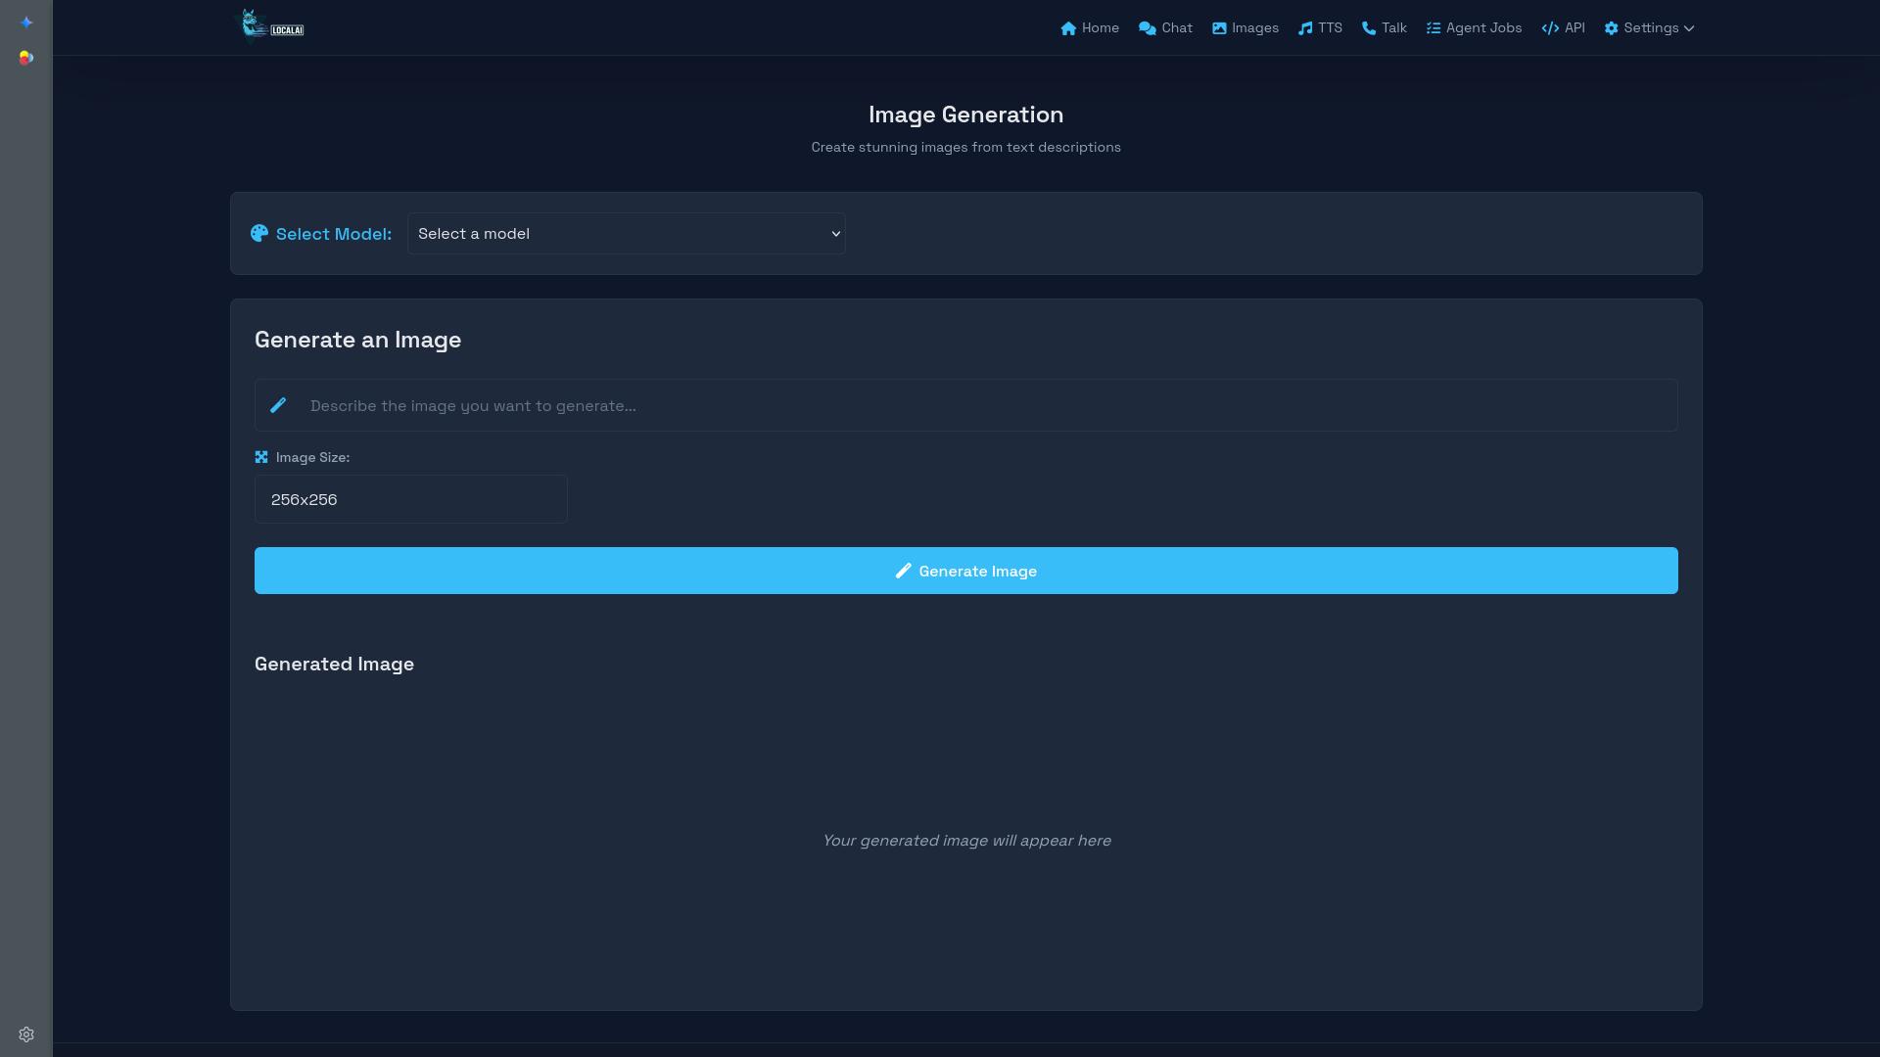Click the Generated Image heading
The width and height of the screenshot is (1880, 1057).
point(334,664)
